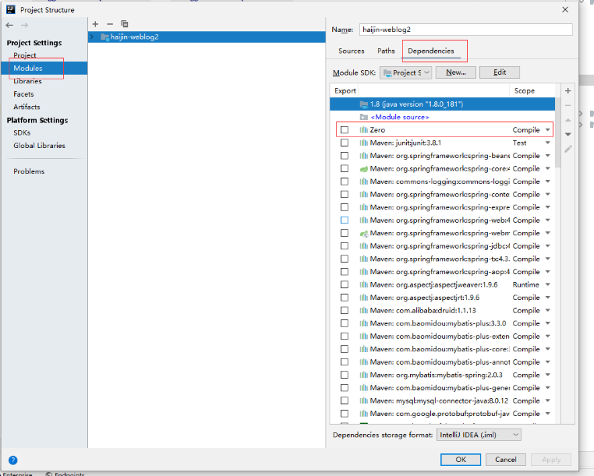Viewport: 594px width, 476px height.
Task: Toggle export checkbox for junit:junit:3.8.1
Action: [x=345, y=143]
